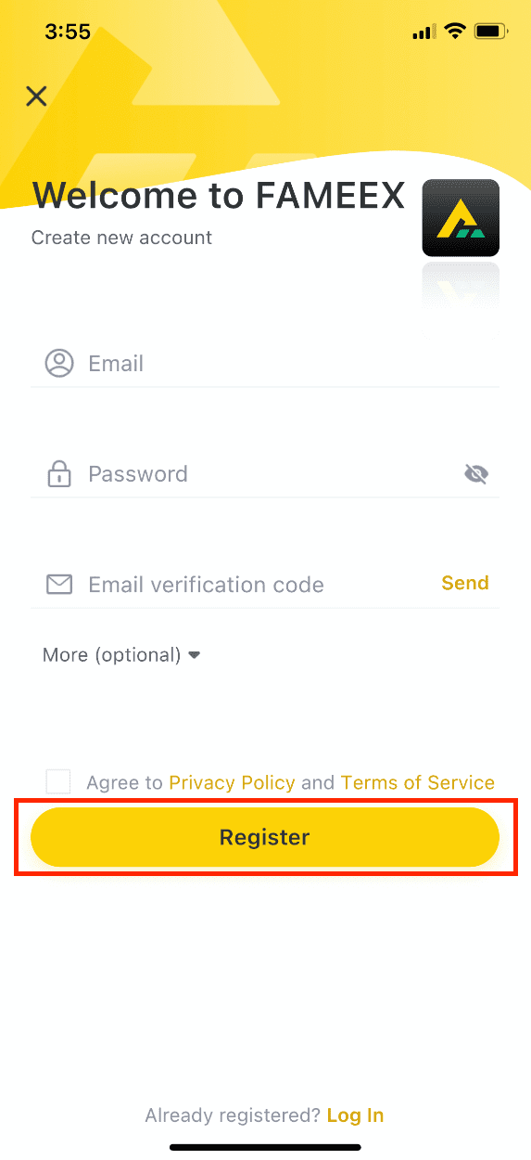
Task: Open the Privacy Policy link
Action: [232, 782]
